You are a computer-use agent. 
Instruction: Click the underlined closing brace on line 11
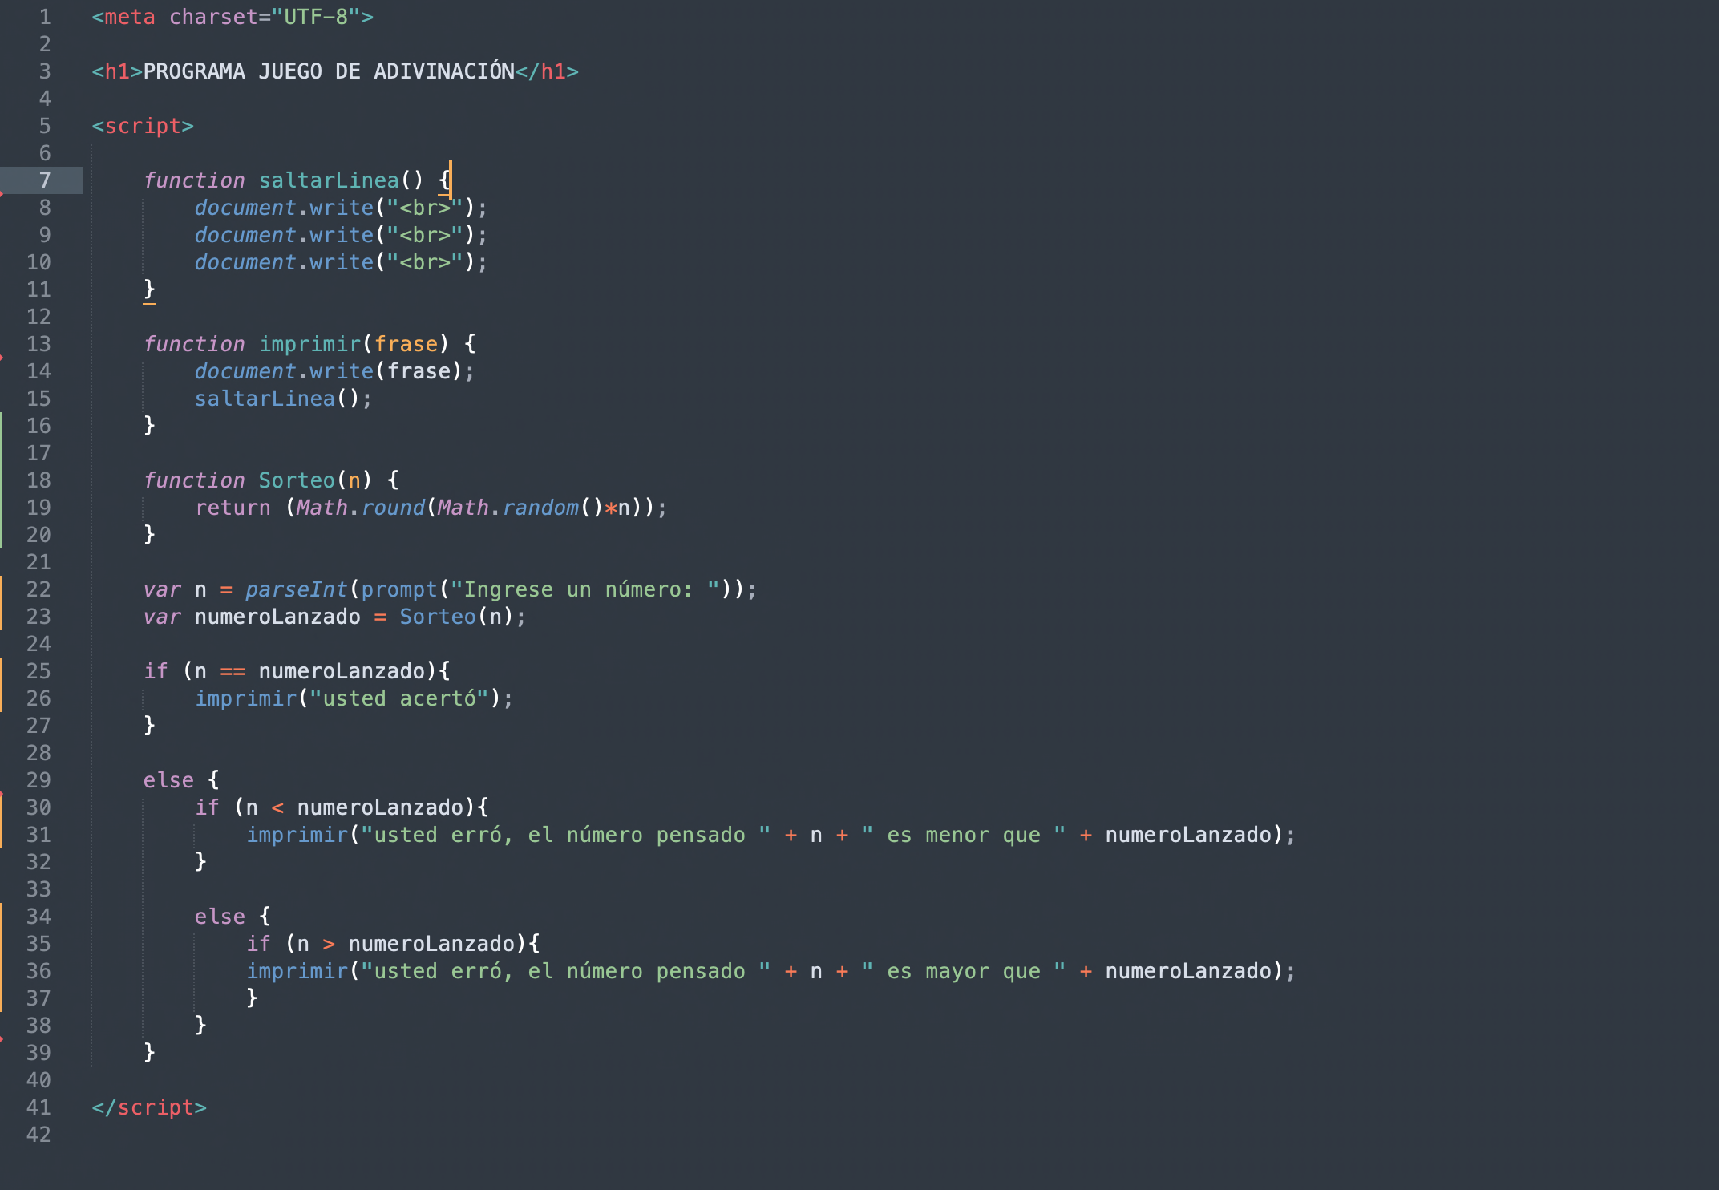pyautogui.click(x=149, y=289)
